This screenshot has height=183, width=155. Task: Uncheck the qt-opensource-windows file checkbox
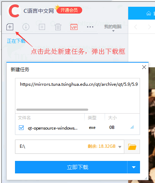(x=21, y=128)
